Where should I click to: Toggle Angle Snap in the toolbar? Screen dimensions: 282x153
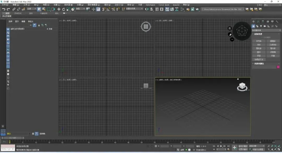tap(108, 9)
